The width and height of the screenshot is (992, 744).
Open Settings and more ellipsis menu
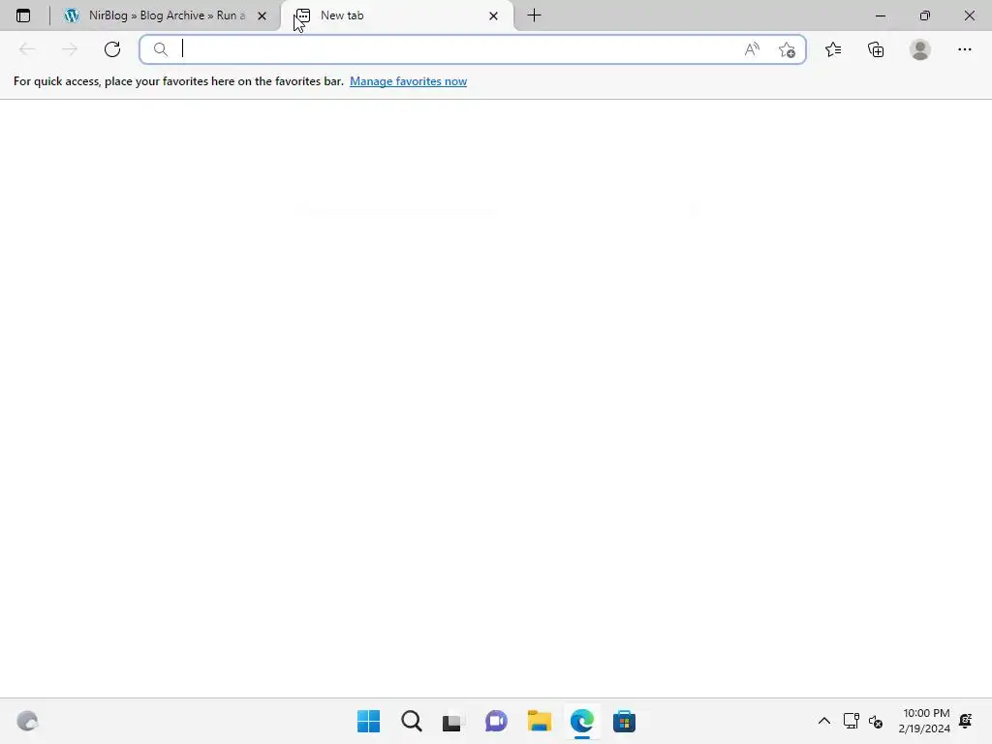[964, 49]
